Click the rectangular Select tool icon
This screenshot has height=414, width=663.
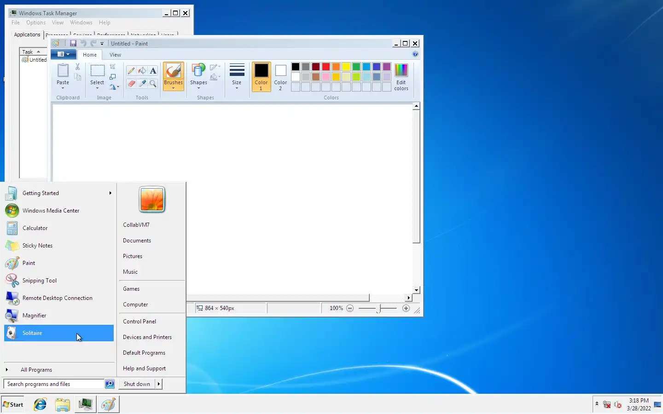(x=97, y=70)
